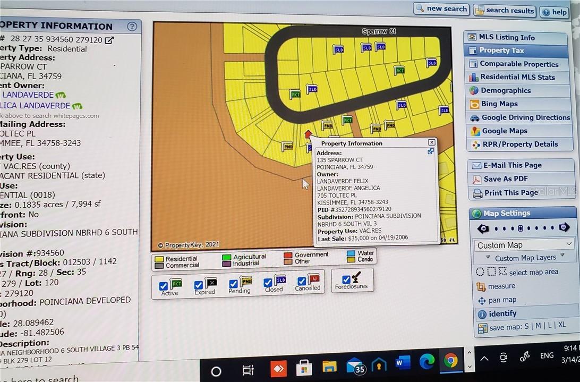
Task: Open Comparable Properties
Action: pyautogui.click(x=517, y=64)
